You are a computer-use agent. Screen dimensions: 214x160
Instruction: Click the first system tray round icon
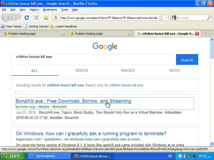pos(180,156)
